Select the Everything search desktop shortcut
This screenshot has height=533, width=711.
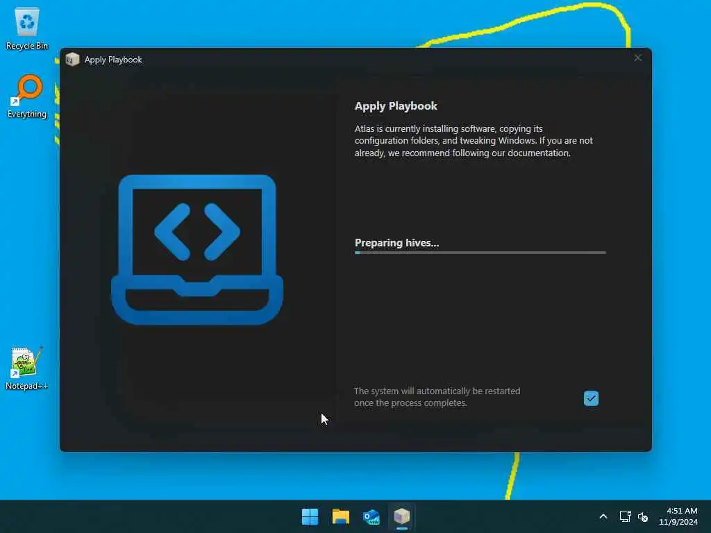point(27,96)
